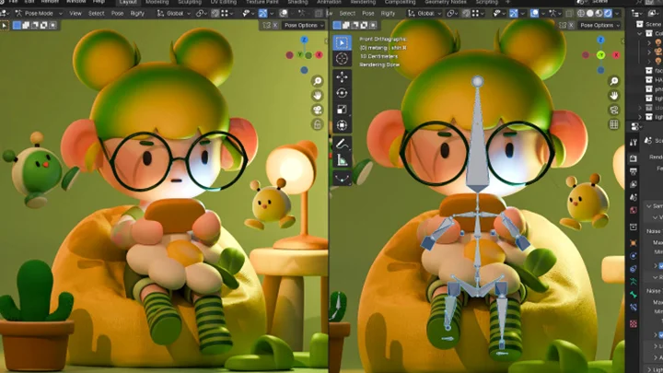
Task: Open Global orientation dropdown in right viewport
Action: [x=425, y=14]
